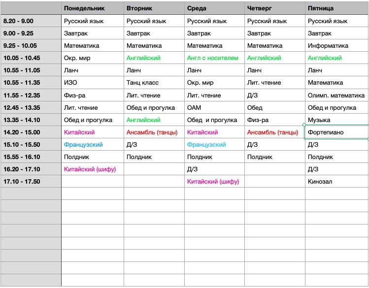The width and height of the screenshot is (369, 288).
Task: Click the ОАМ cell
Action: click(x=214, y=108)
